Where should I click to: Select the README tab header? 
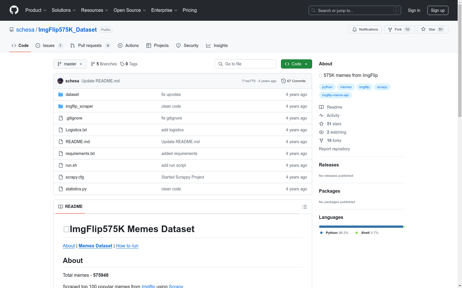tap(70, 206)
